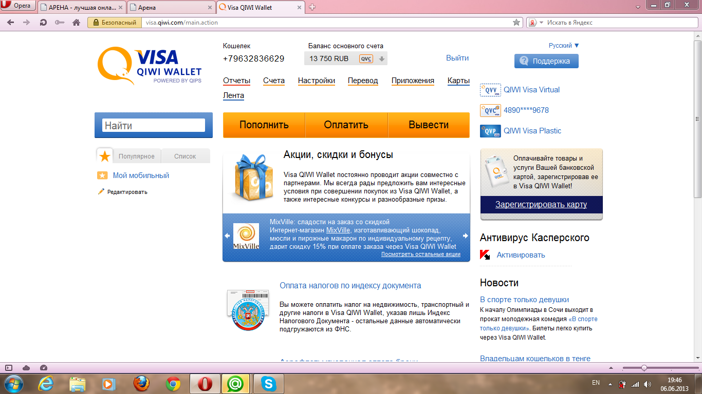The height and width of the screenshot is (394, 702).
Task: Click the pencil icon next to Редактировать
Action: [101, 192]
